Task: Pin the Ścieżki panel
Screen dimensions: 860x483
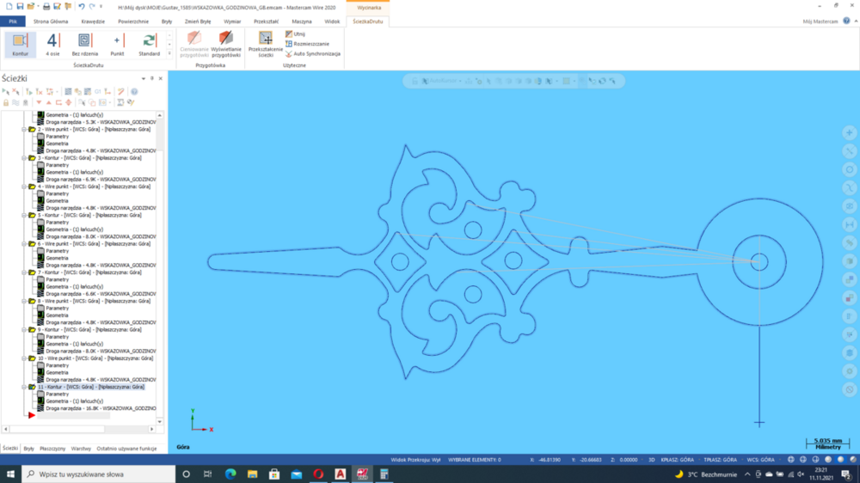Action: coord(152,78)
